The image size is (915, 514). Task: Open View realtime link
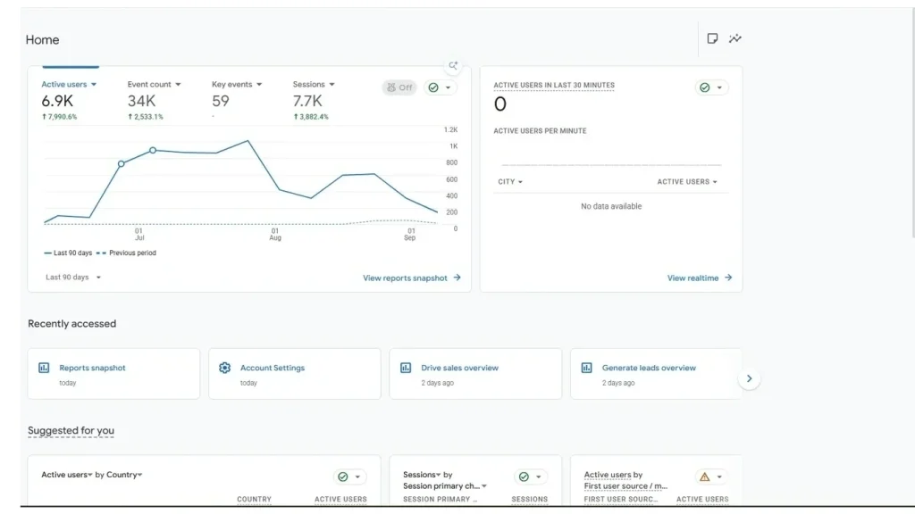coord(699,278)
